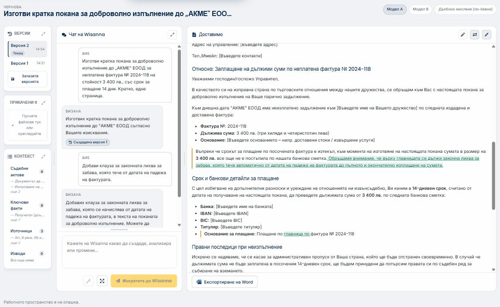Click the compare arrows icon in Deliverable header
Image resolution: width=500 pixels, height=307 pixels.
click(x=475, y=35)
